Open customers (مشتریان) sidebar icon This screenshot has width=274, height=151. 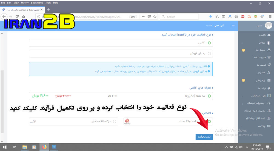click(269, 72)
